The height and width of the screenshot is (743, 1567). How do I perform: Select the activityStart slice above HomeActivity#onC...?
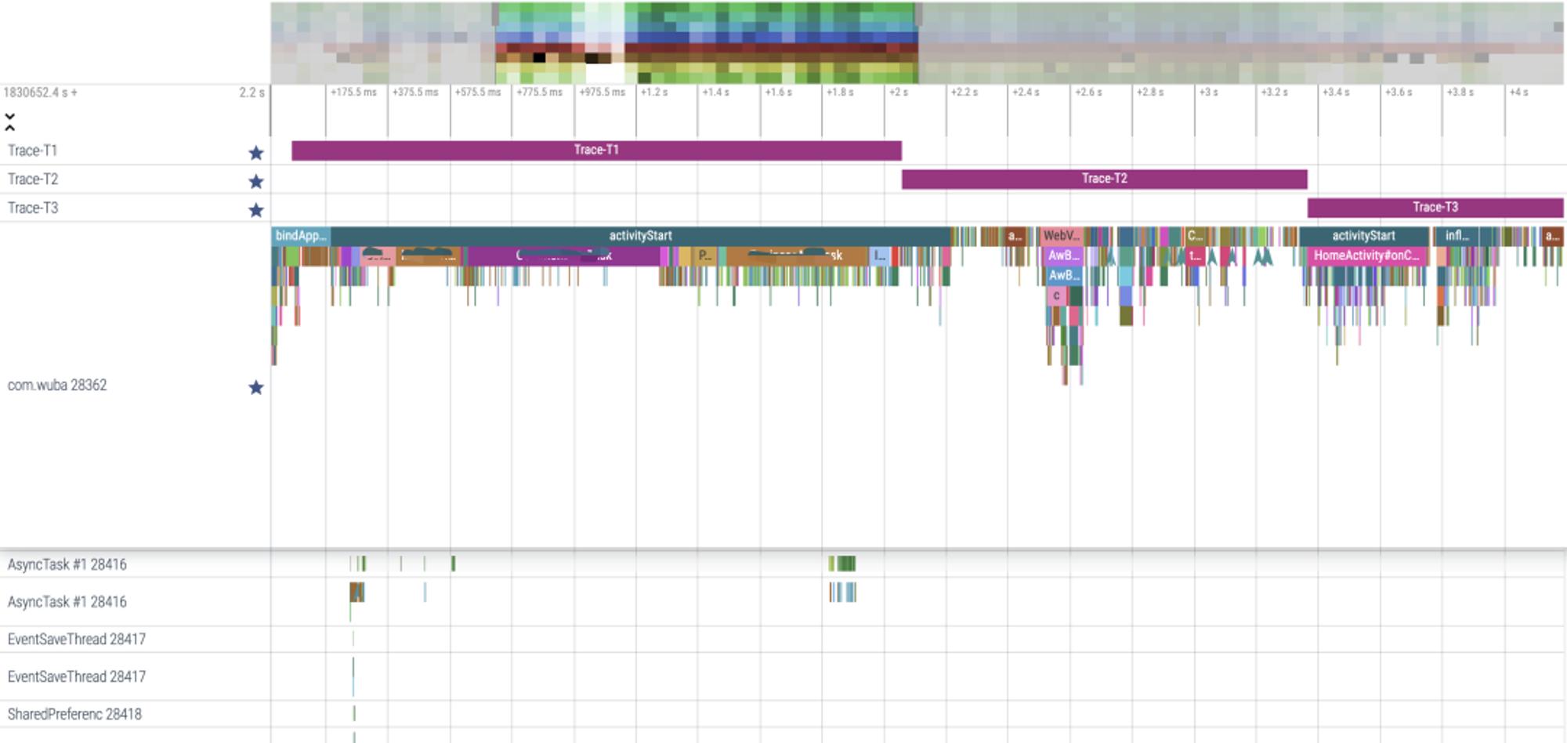click(x=1363, y=236)
